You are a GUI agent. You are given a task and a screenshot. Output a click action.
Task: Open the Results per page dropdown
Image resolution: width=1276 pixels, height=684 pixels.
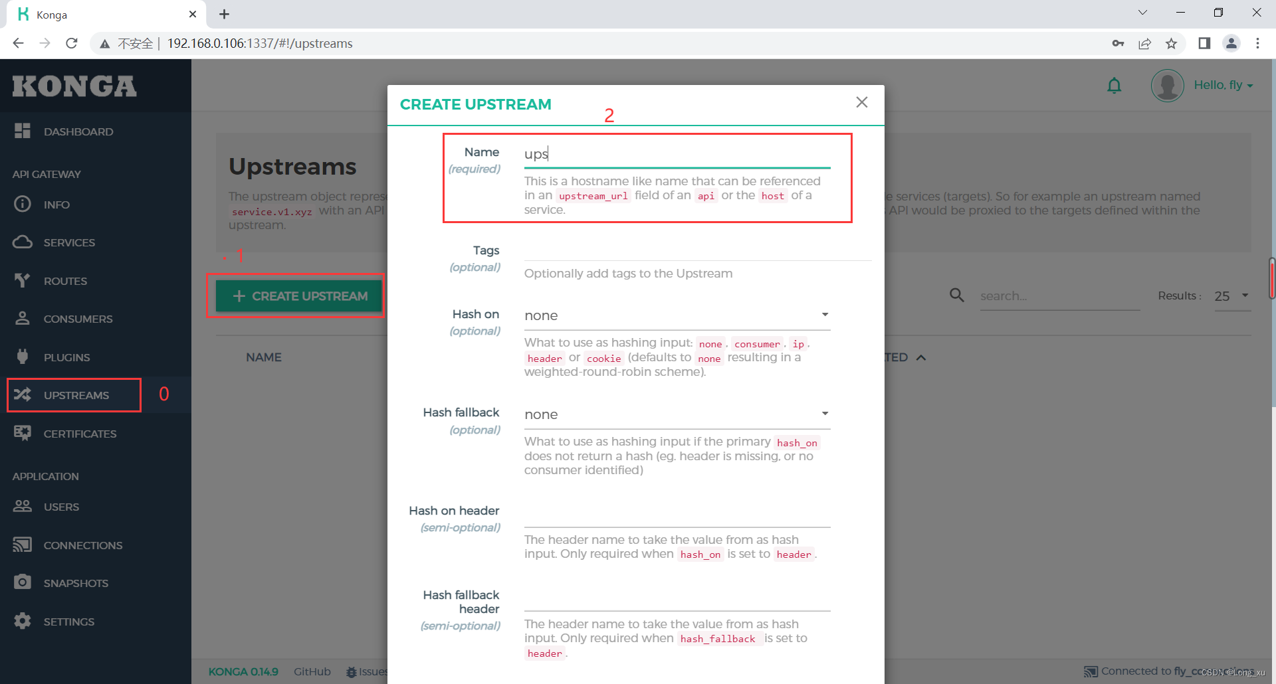pos(1232,296)
